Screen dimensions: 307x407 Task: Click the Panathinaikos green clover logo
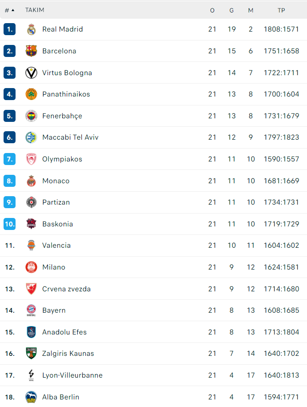(31, 94)
